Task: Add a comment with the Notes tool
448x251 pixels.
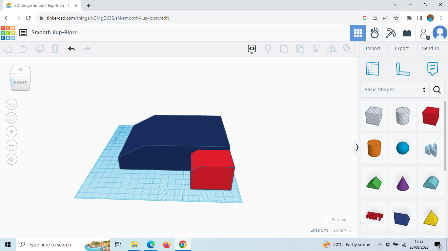Action: pyautogui.click(x=432, y=69)
